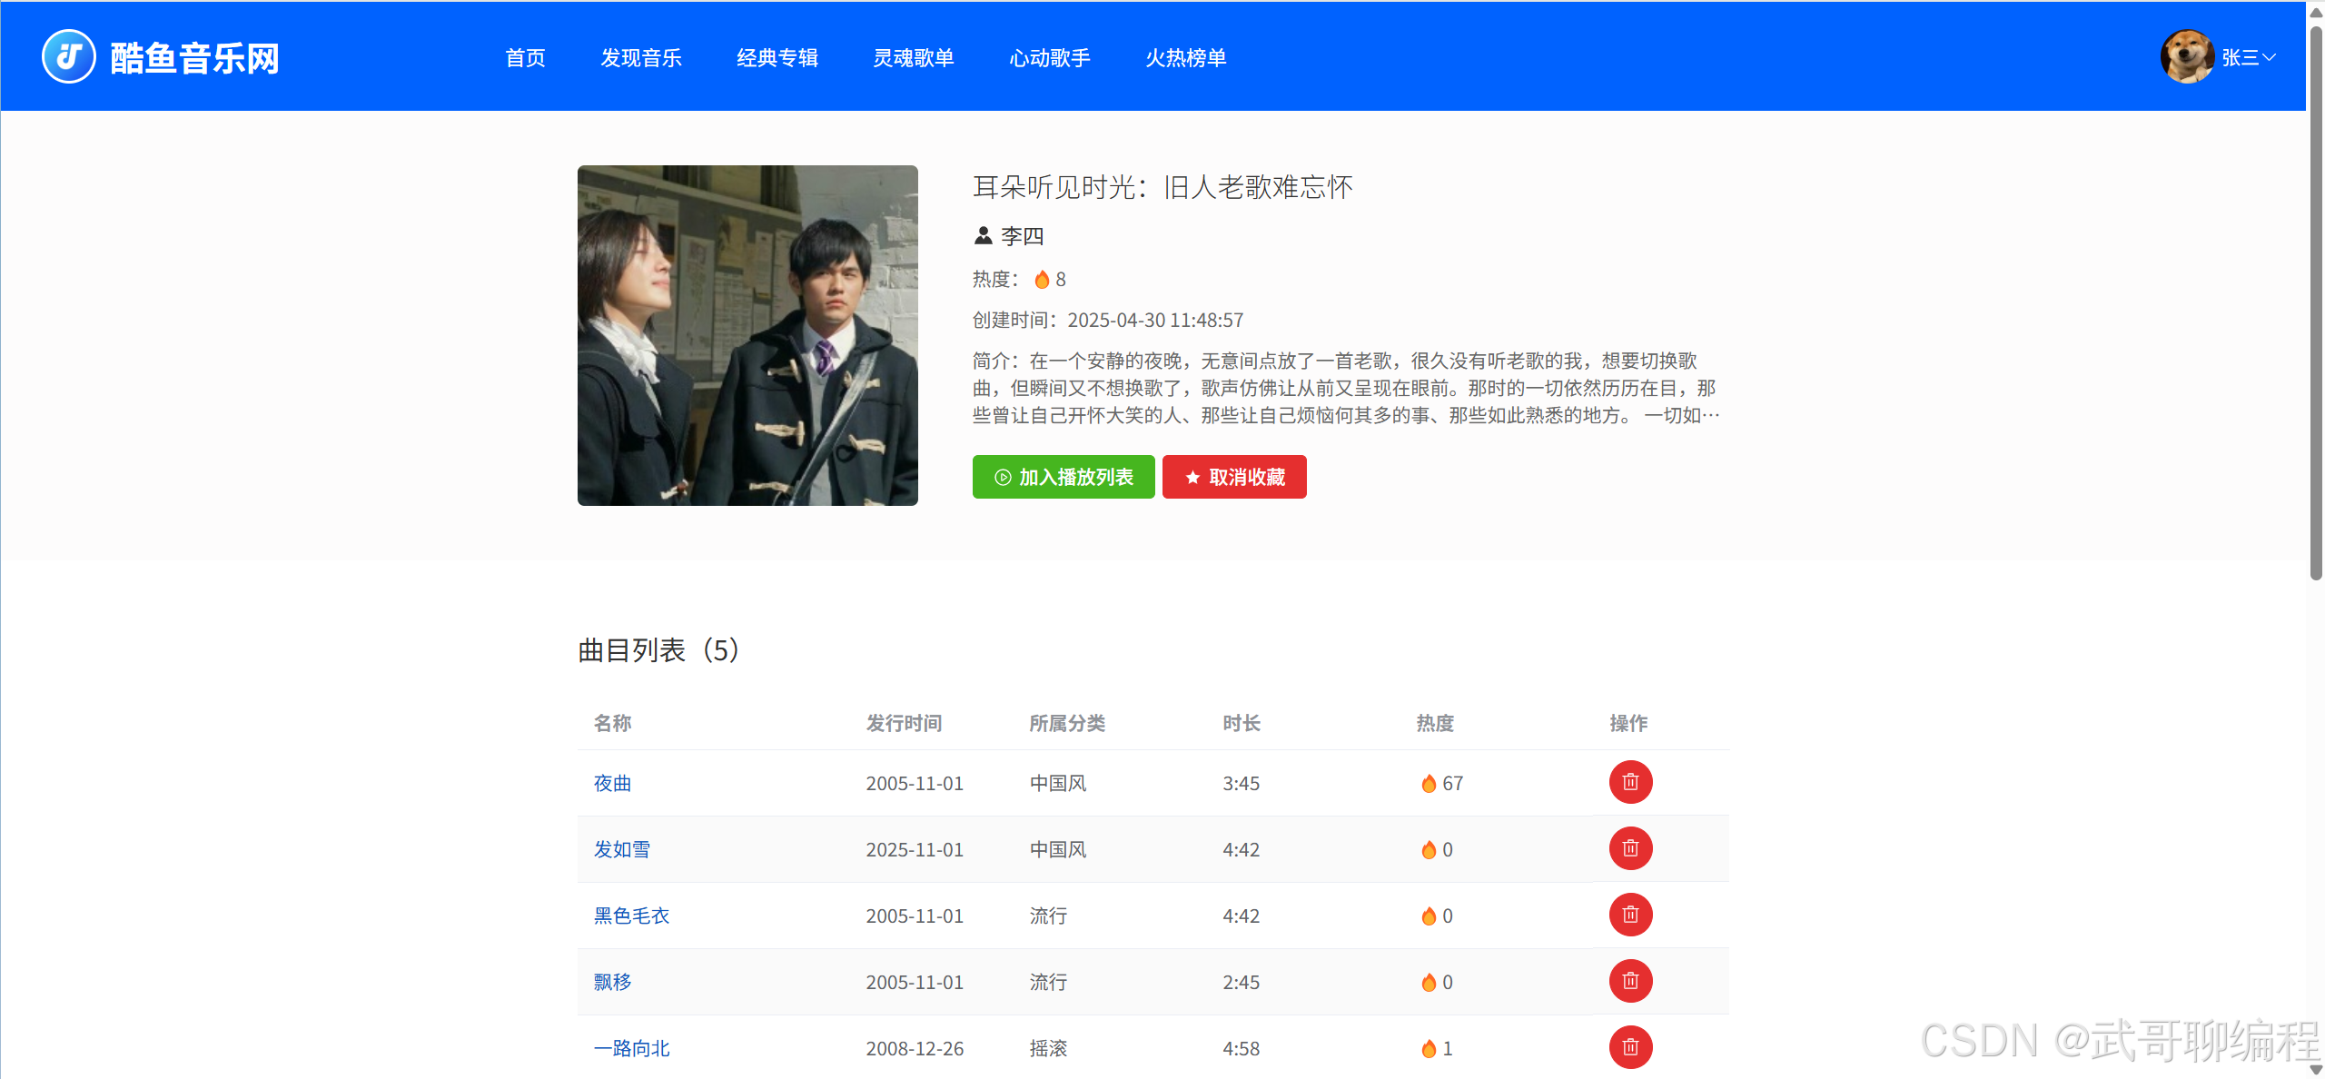
Task: Click the creator person icon beside 李四
Action: [983, 236]
